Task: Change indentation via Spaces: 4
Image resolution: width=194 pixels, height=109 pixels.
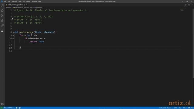Action: point(170,108)
